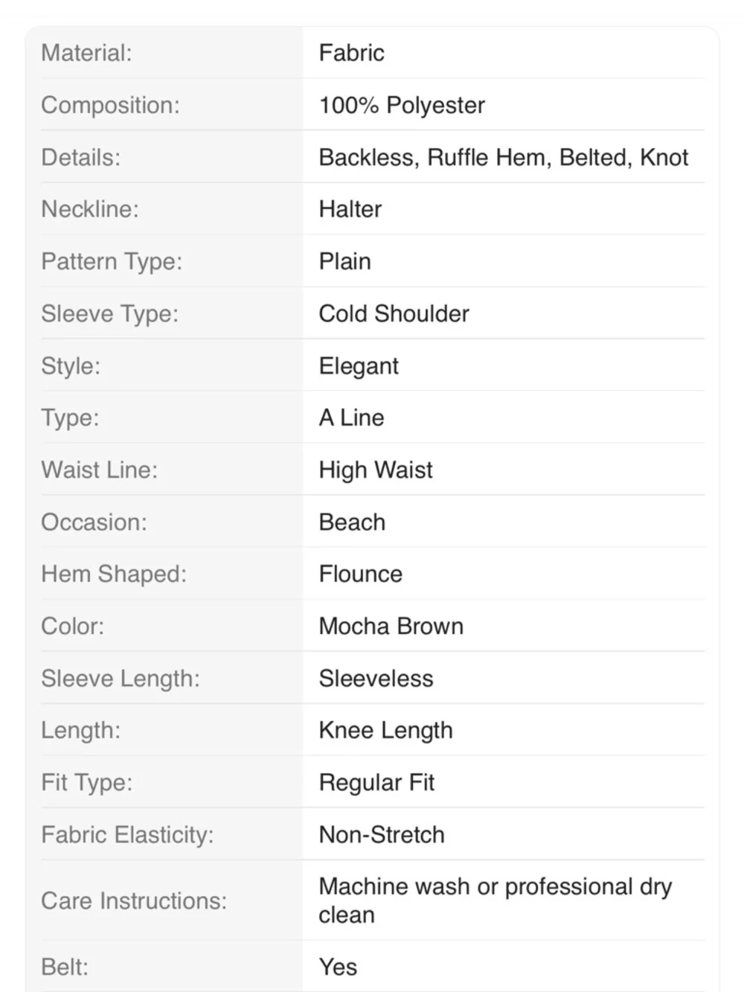Click the "Machine wash or professional dry clean" text
Screen dimensions: 744x992
(x=496, y=900)
